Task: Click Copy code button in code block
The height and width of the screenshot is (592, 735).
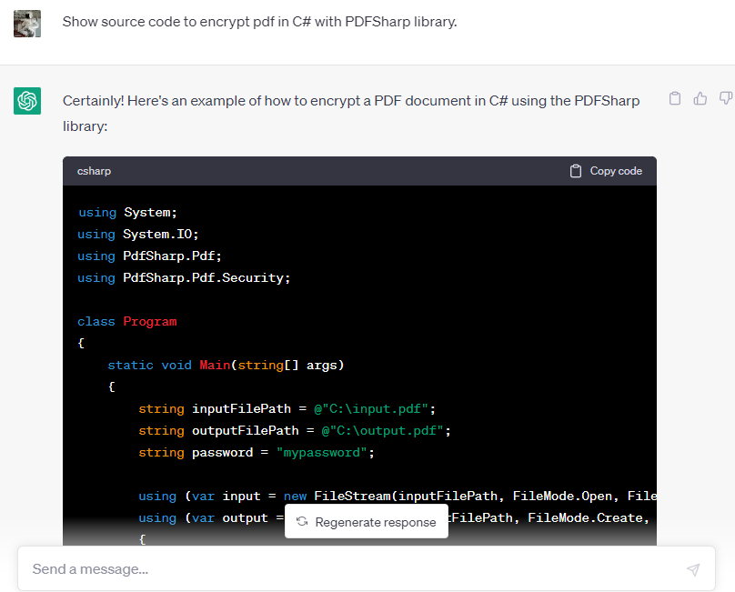Action: pyautogui.click(x=606, y=171)
